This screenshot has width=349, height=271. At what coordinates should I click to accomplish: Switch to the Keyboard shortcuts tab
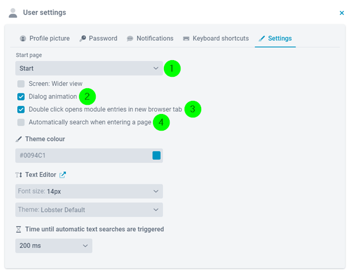[215, 38]
